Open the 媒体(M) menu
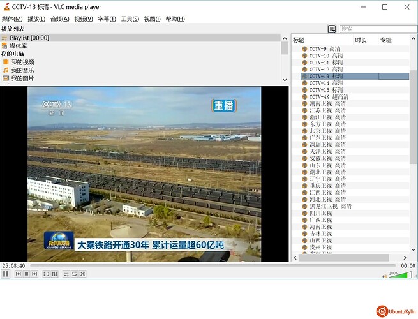Viewport: 418px width, 319px height. pos(12,19)
